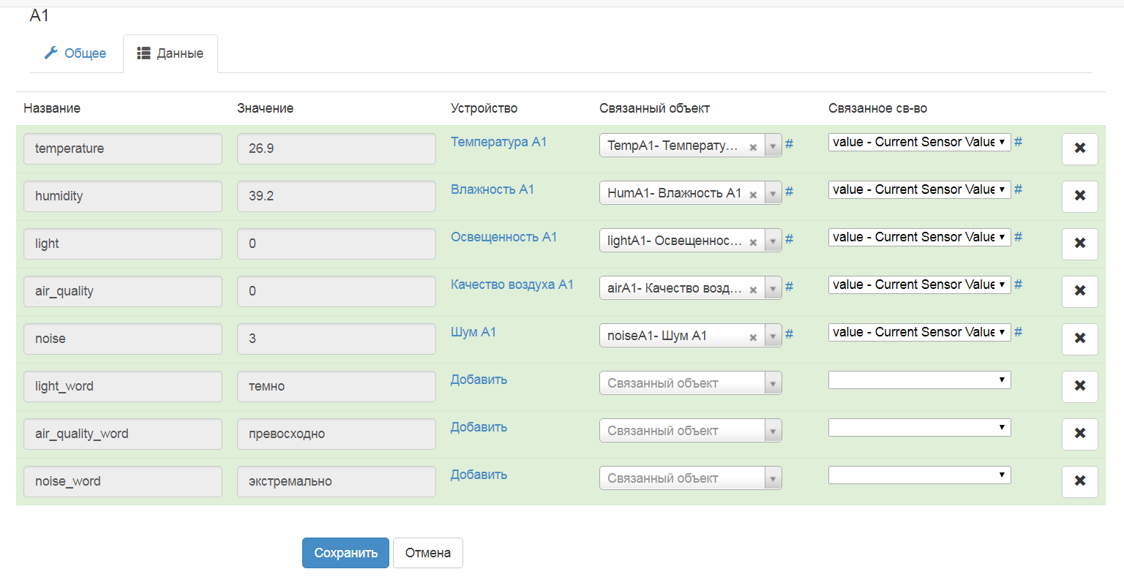The image size is (1124, 588).
Task: Delete the noise_word row with X button
Action: [x=1079, y=481]
